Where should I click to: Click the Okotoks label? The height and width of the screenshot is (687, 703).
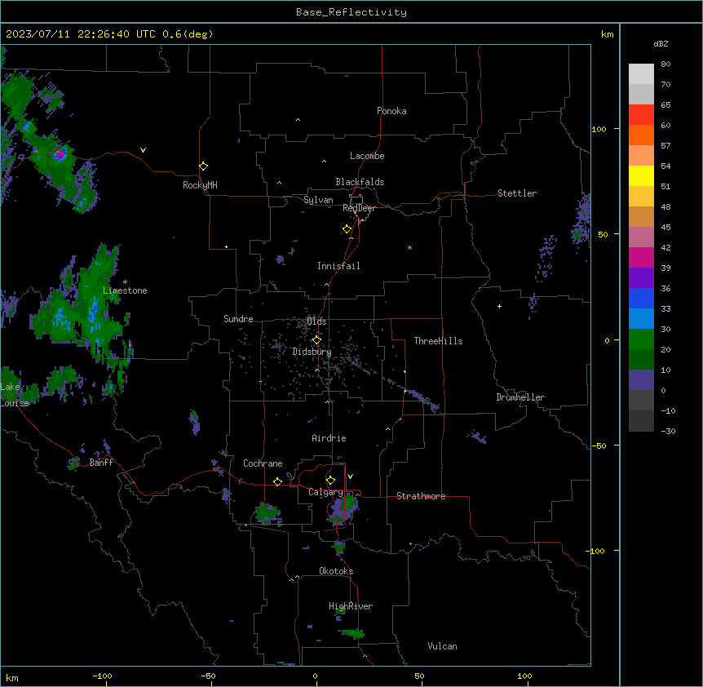point(336,571)
